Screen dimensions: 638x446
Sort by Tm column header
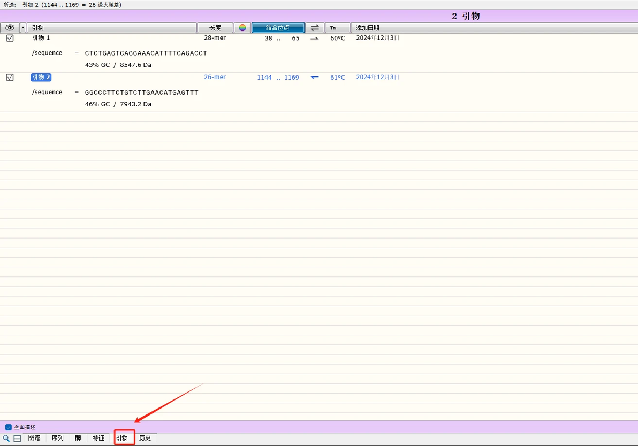(x=337, y=28)
